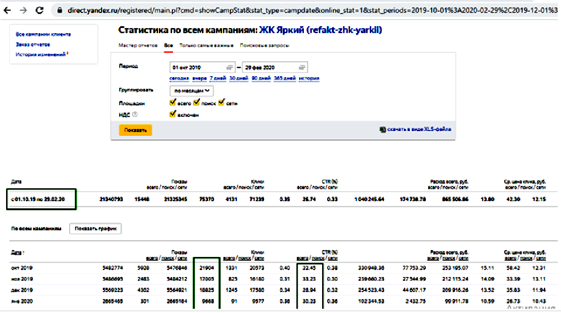Open the calendar icon in the end date field
This screenshot has height=313, width=561.
pos(301,67)
